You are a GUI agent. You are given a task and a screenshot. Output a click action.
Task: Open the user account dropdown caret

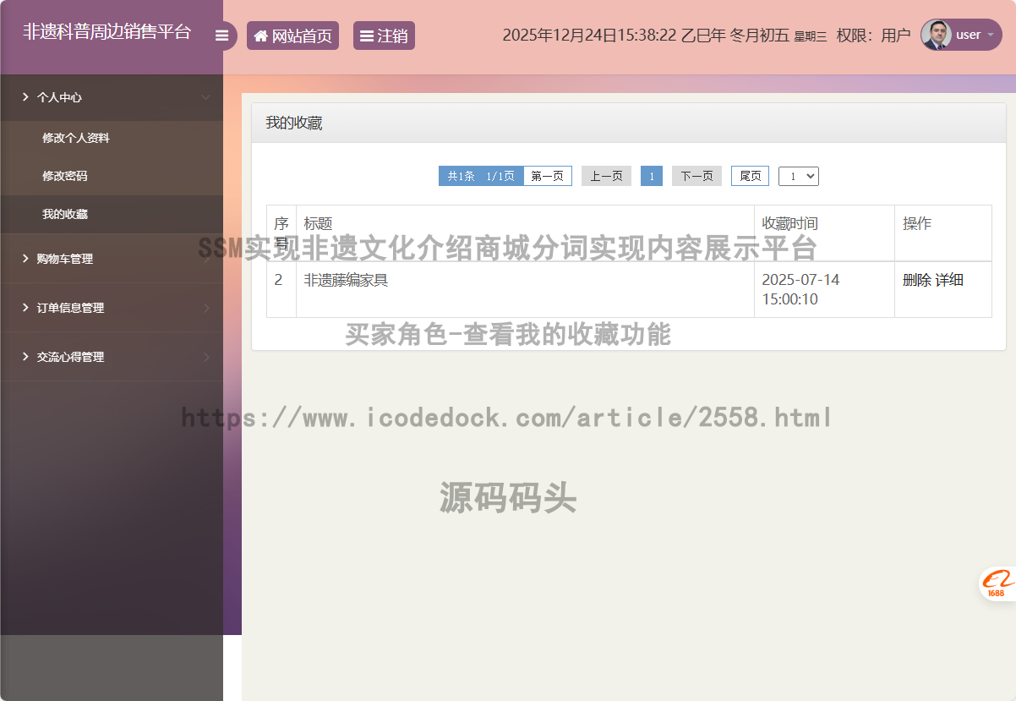point(990,36)
